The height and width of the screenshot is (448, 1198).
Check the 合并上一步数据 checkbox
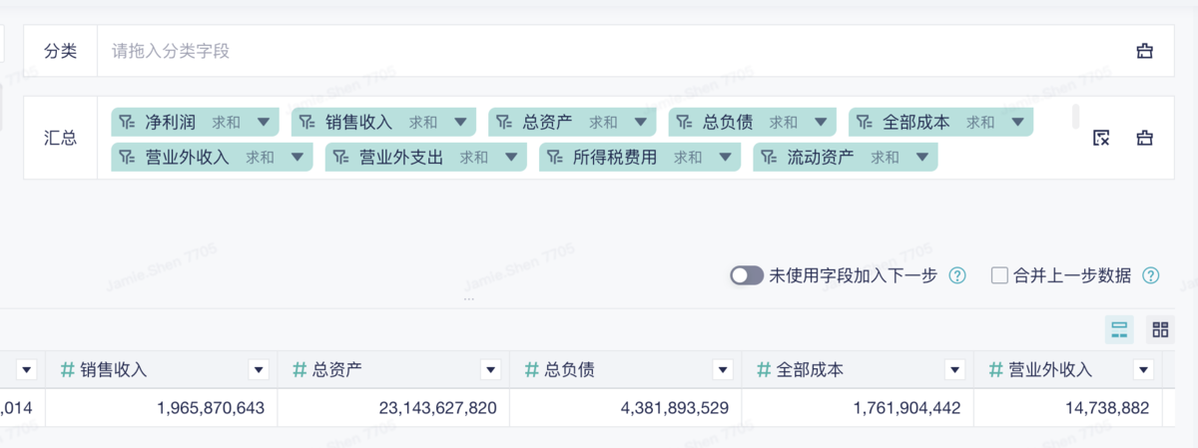point(999,276)
